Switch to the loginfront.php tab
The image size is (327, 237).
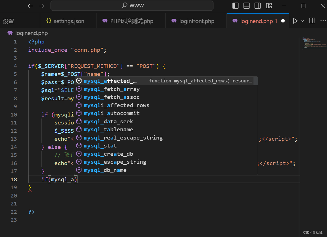[196, 21]
